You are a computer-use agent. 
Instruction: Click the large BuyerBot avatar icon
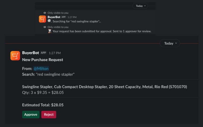(x=15, y=56)
